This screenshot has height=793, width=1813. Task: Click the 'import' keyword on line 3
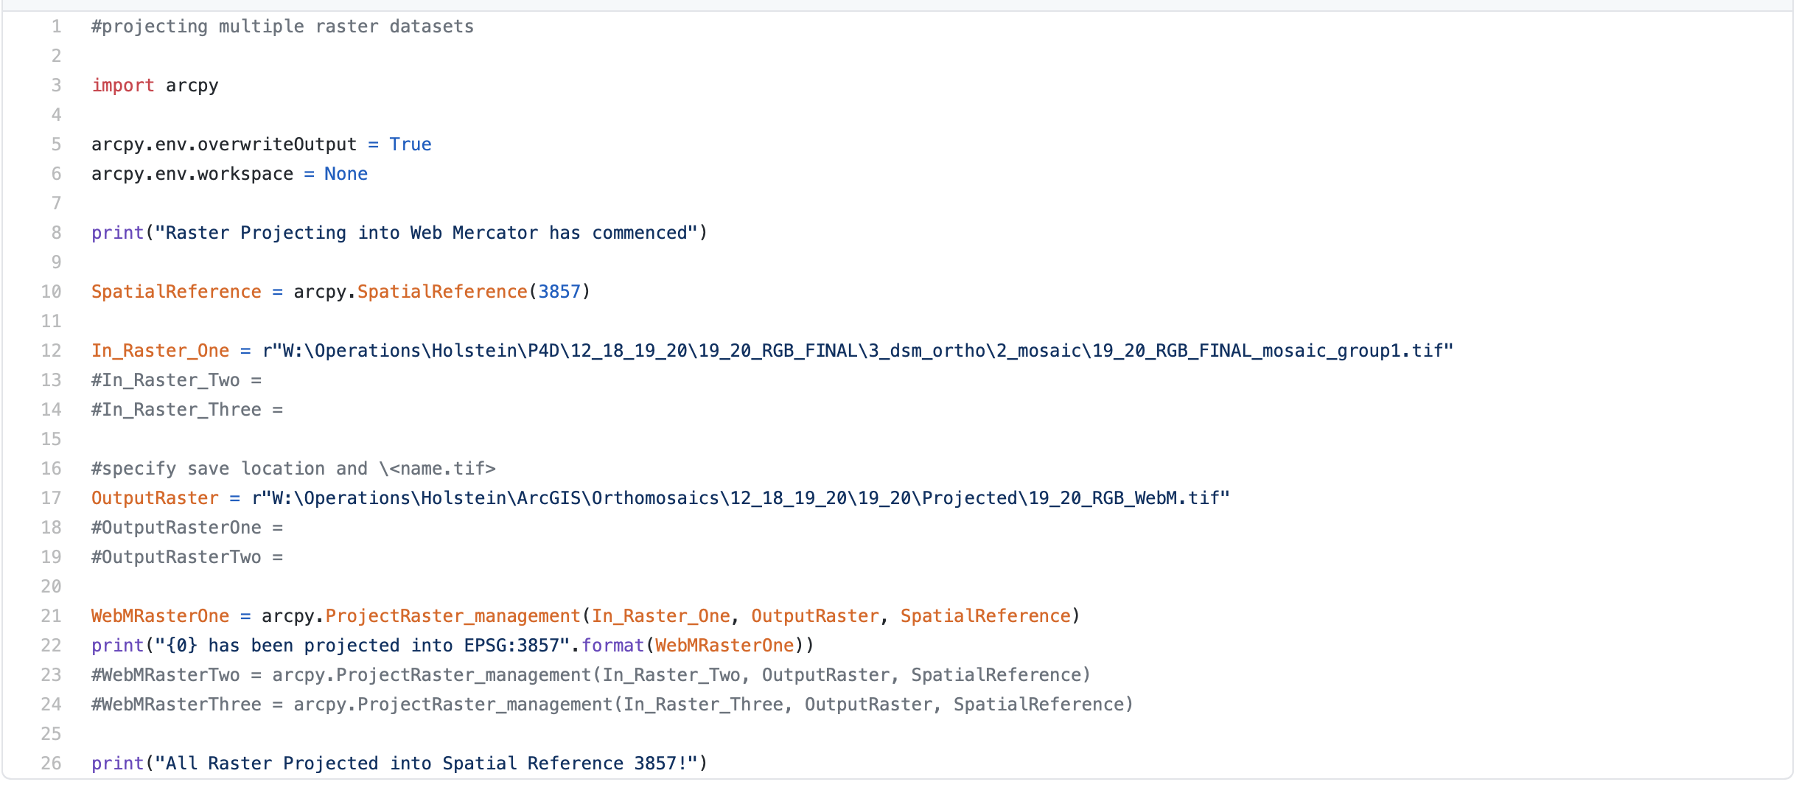[122, 85]
